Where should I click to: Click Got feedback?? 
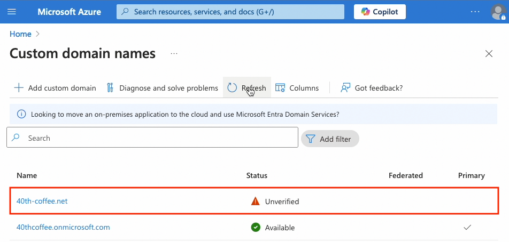click(372, 88)
